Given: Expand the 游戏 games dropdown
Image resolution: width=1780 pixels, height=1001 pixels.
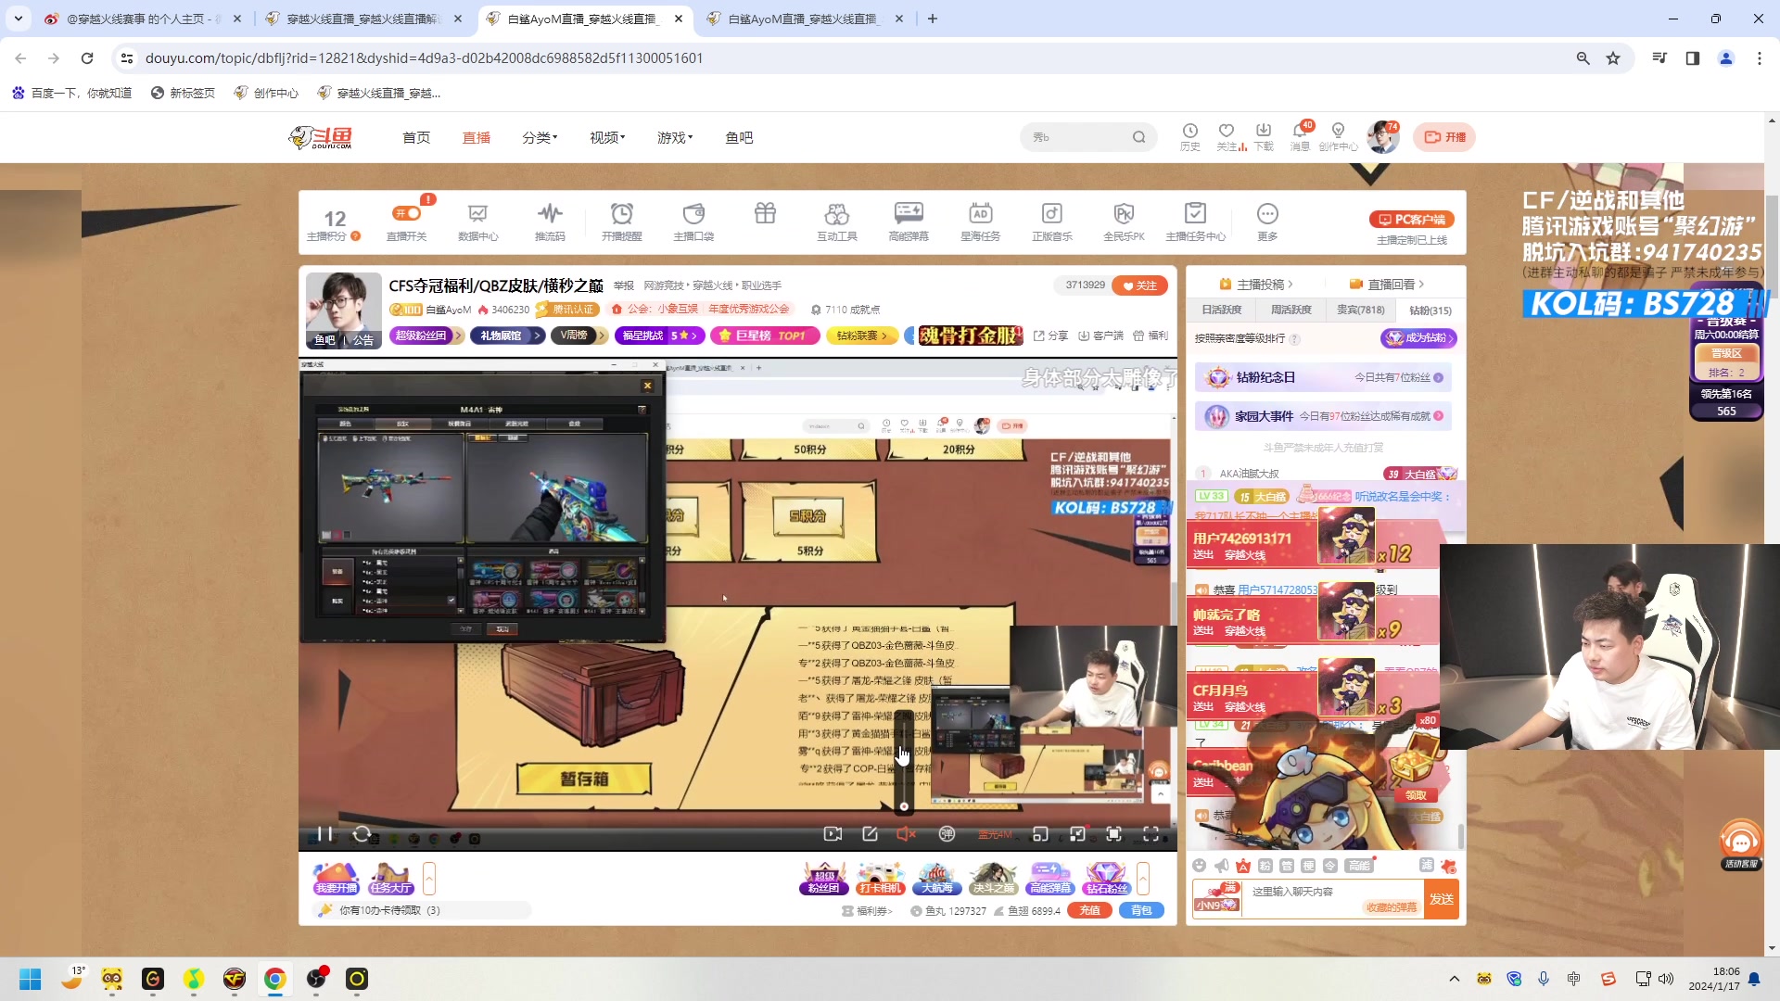Looking at the screenshot, I should [x=675, y=137].
